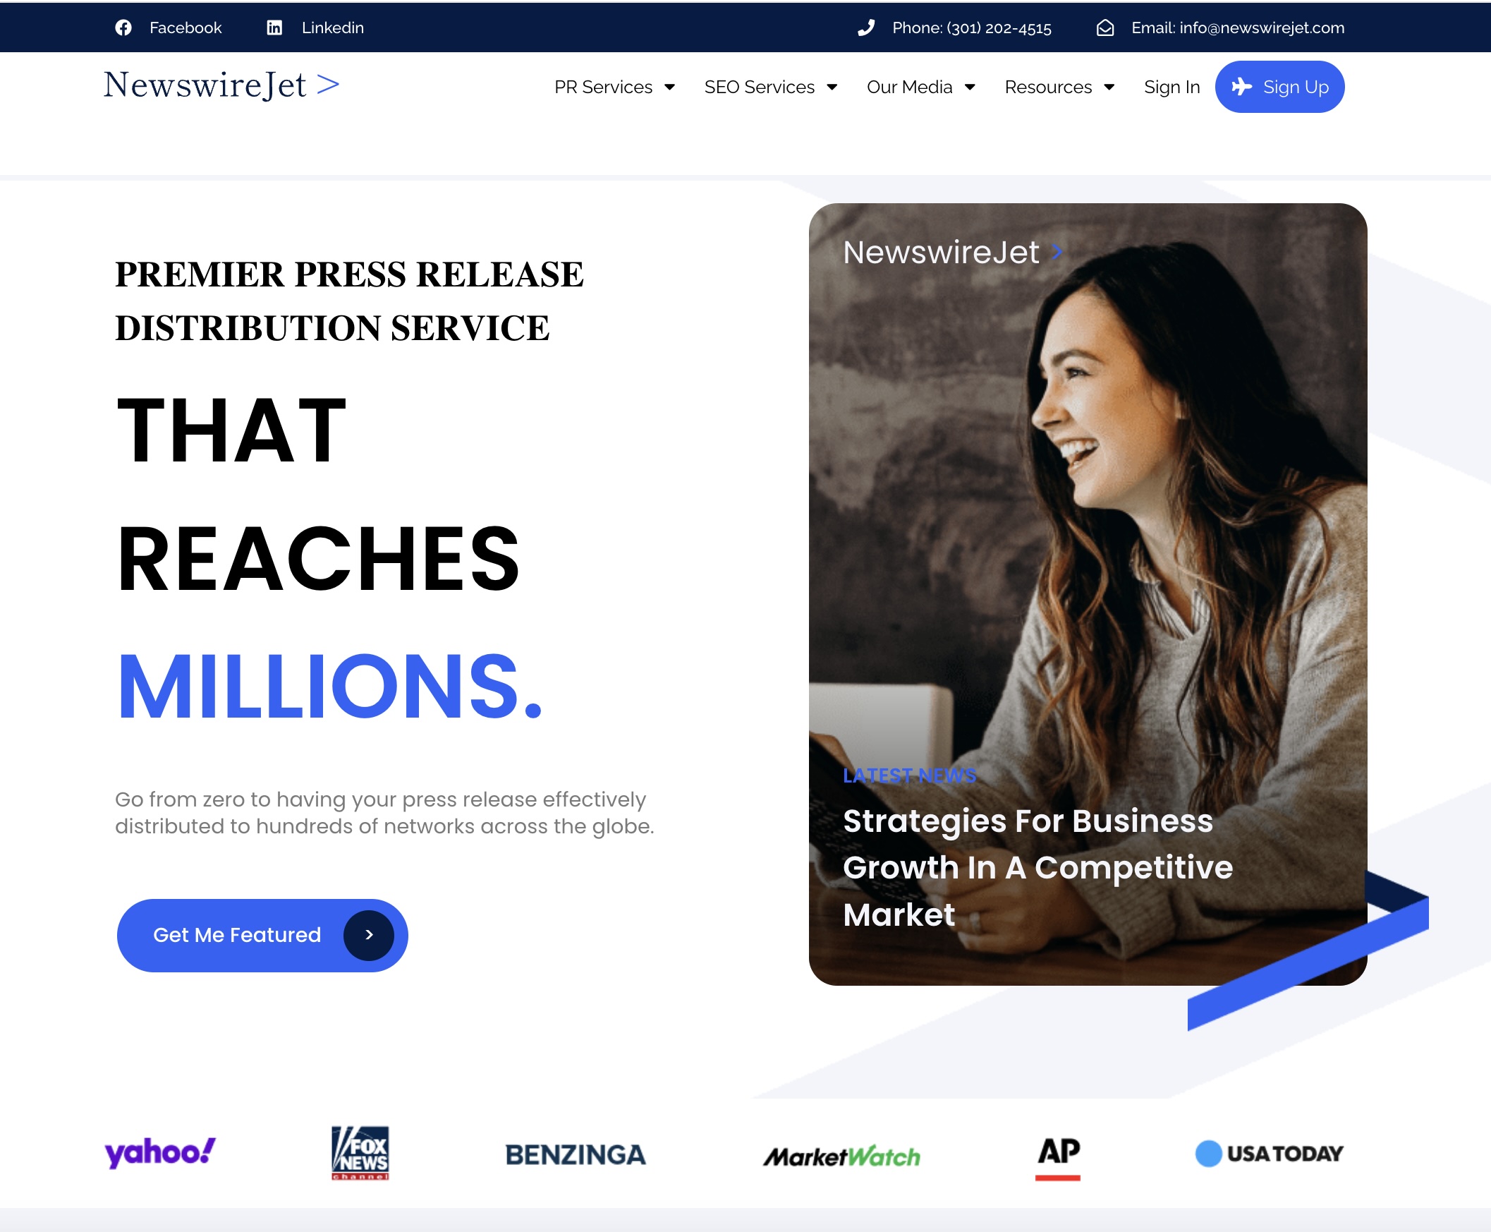Click the email envelope icon
The image size is (1491, 1232).
[x=1105, y=28]
